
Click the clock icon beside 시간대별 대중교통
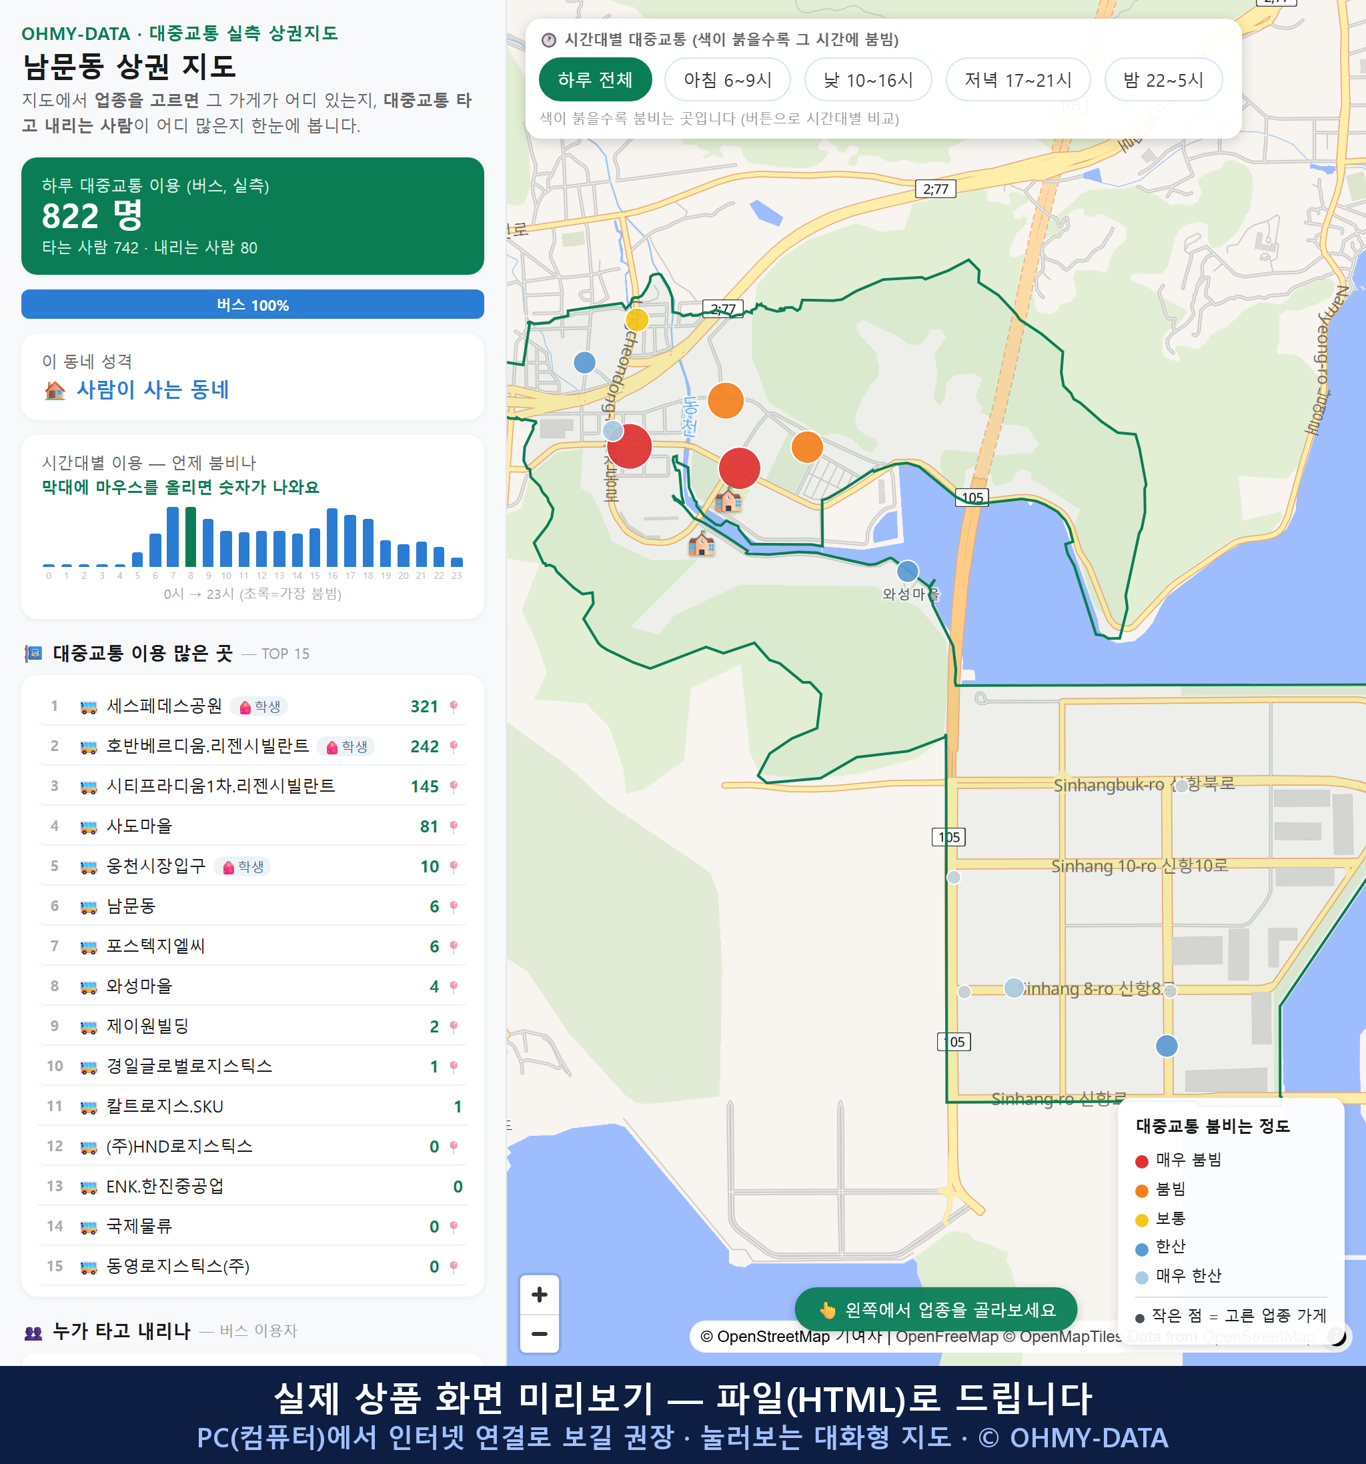click(x=549, y=40)
